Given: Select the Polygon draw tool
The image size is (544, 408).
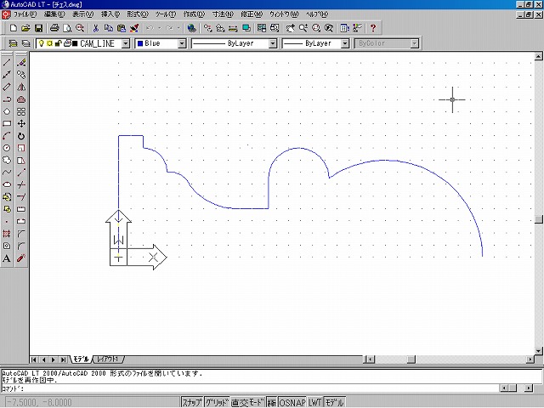Looking at the screenshot, I should point(7,111).
